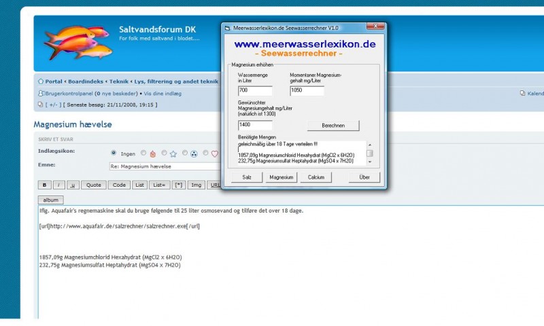This screenshot has height=326, width=544.
Task: Apply bold with the B button
Action: (x=44, y=185)
